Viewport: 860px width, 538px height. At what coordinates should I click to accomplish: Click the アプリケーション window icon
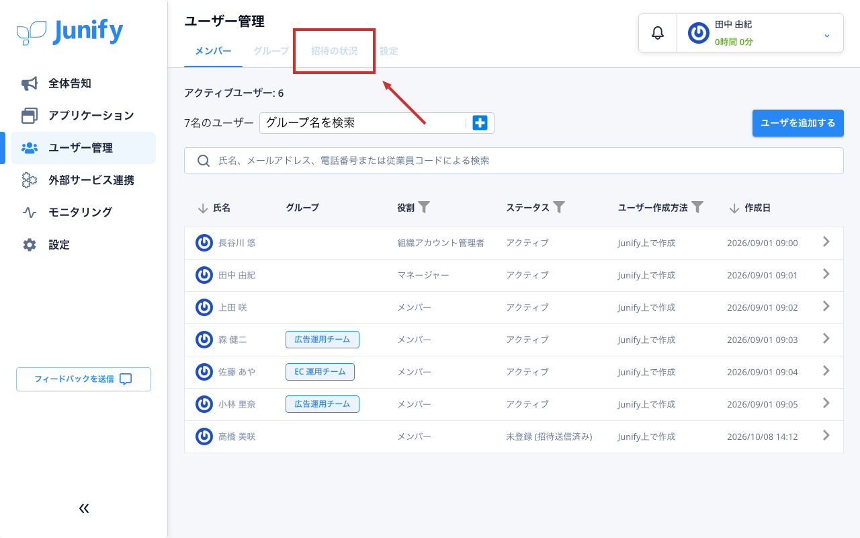click(x=30, y=116)
